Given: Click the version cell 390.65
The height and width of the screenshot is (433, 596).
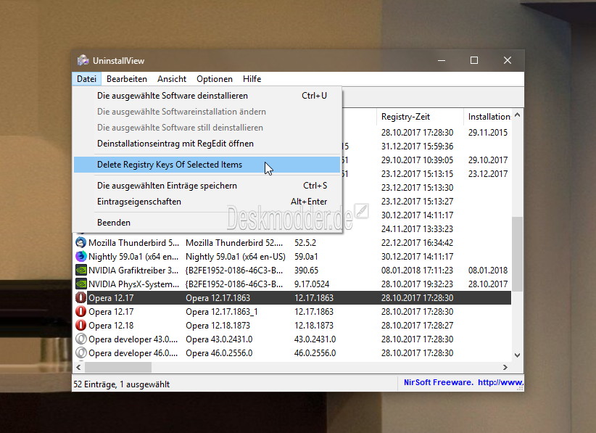Looking at the screenshot, I should tap(306, 271).
